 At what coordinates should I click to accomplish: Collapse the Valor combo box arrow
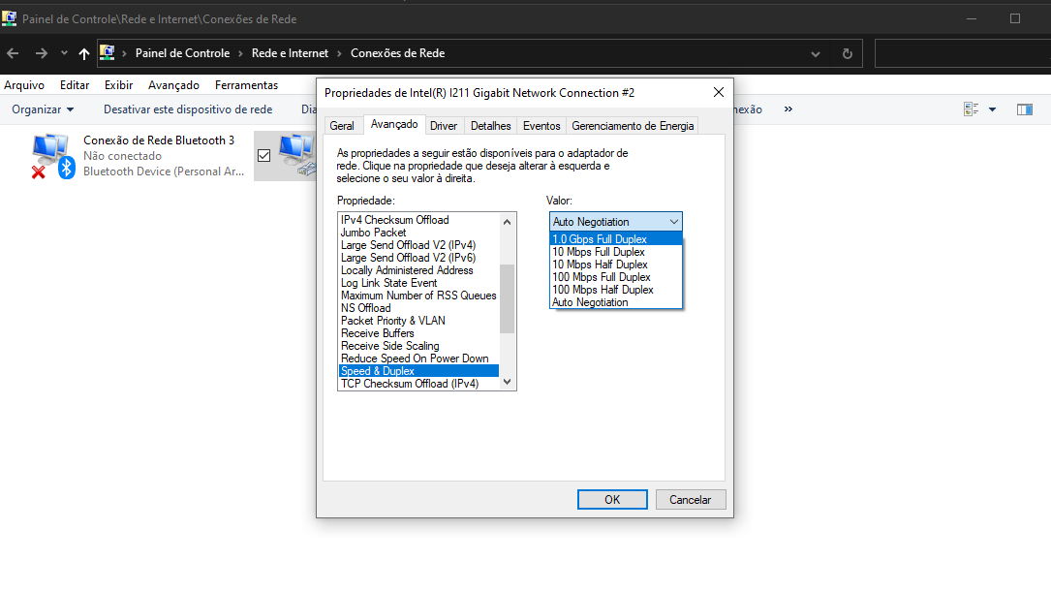(x=673, y=222)
